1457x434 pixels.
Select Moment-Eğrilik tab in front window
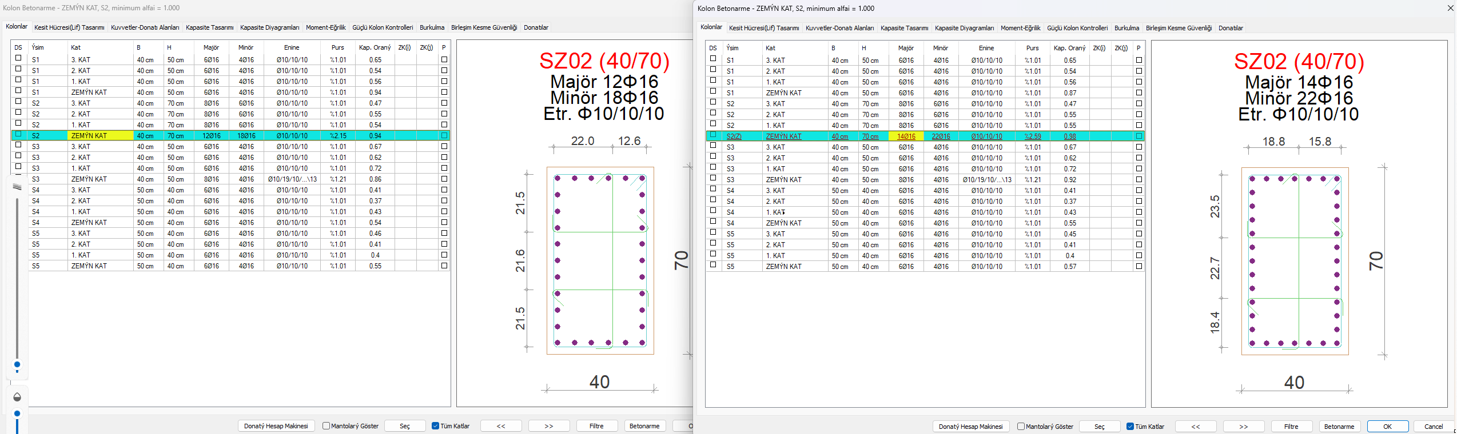(x=1020, y=28)
